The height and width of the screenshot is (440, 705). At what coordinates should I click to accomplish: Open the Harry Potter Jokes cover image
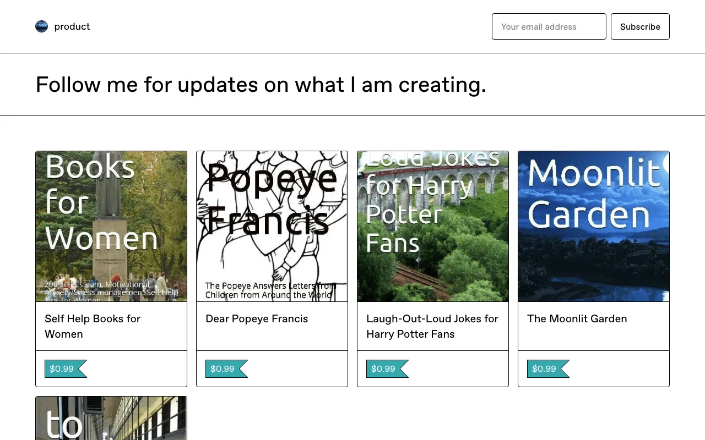432,226
